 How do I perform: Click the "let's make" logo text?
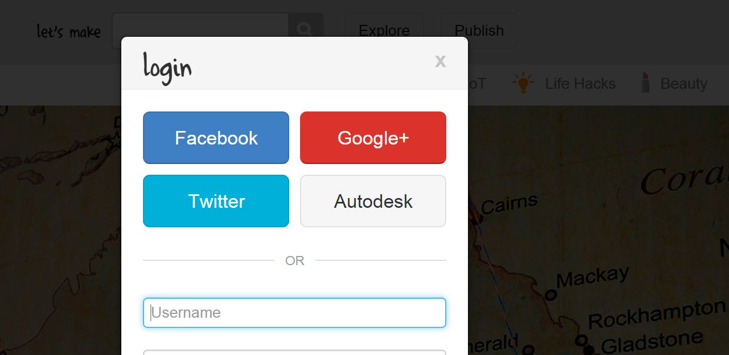69,32
